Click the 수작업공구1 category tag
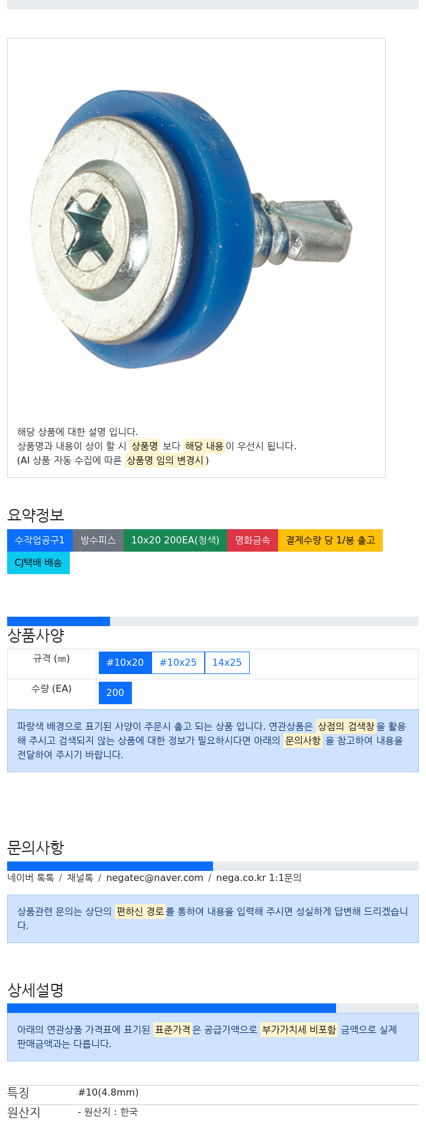This screenshot has width=426, height=1124. tap(40, 540)
